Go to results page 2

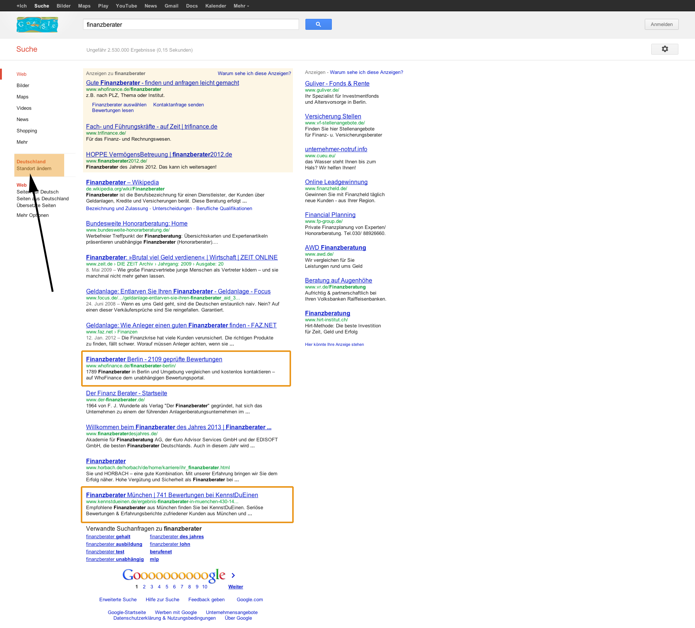(x=144, y=587)
